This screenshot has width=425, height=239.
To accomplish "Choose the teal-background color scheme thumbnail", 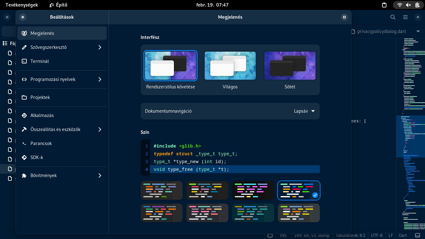I will pos(253,213).
